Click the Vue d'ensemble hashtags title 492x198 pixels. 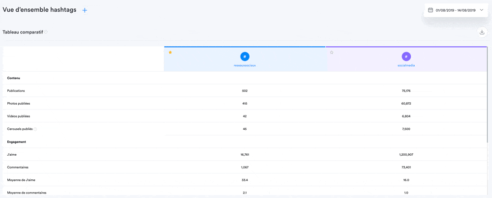pyautogui.click(x=39, y=10)
